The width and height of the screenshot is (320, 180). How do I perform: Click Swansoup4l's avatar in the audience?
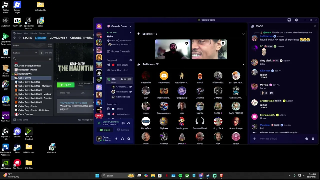[x=164, y=75]
